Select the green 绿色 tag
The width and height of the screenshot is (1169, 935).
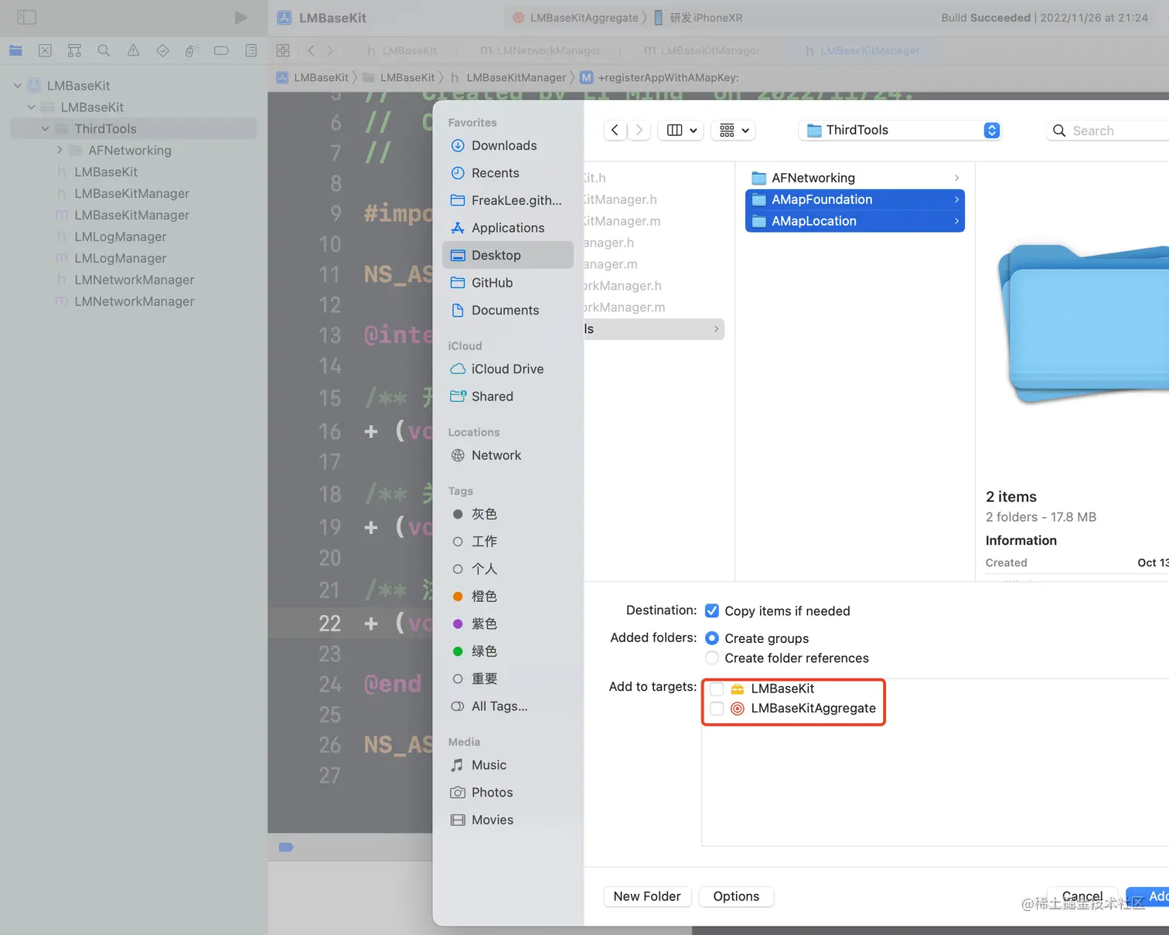(506, 651)
